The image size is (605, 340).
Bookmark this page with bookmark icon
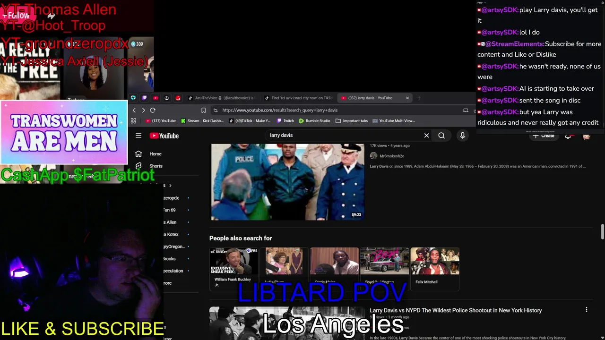coord(203,110)
